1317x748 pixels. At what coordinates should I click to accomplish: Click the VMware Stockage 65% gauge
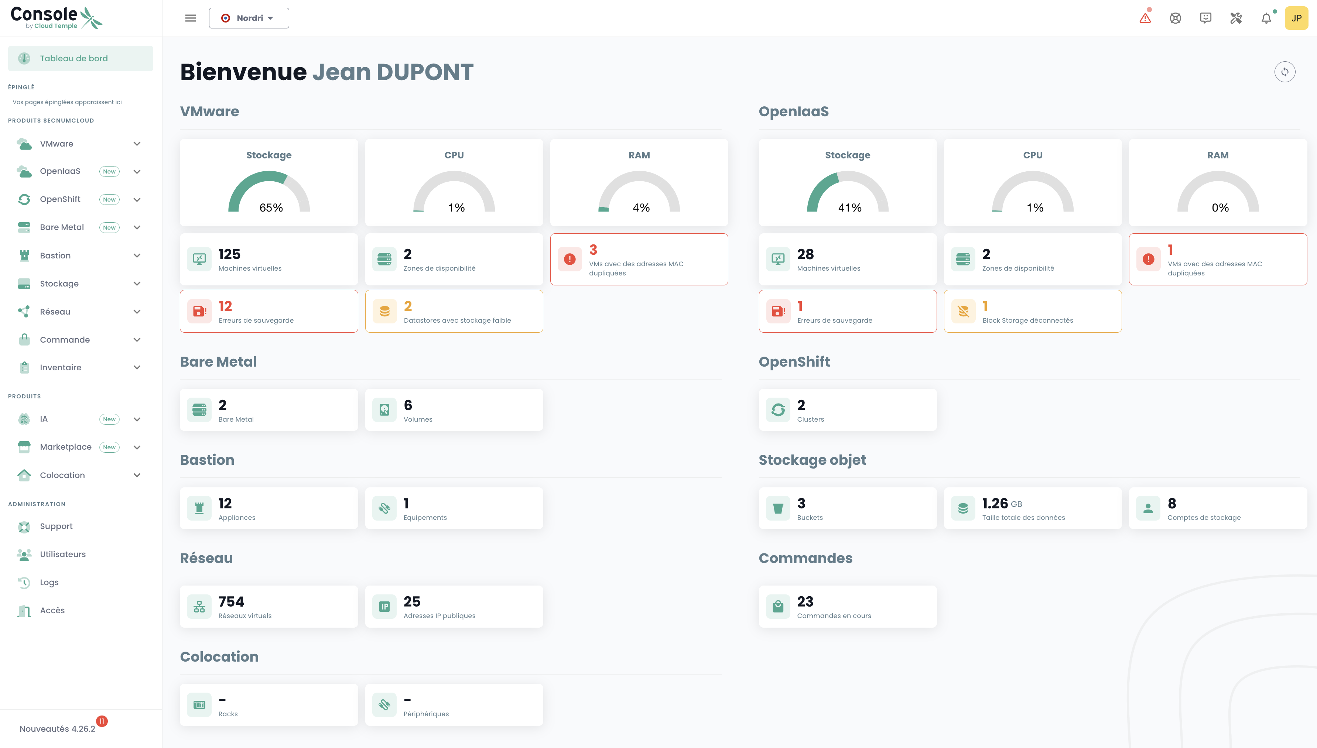[269, 193]
